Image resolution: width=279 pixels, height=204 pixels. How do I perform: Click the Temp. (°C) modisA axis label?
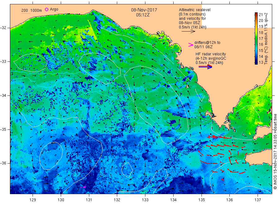click(266, 39)
